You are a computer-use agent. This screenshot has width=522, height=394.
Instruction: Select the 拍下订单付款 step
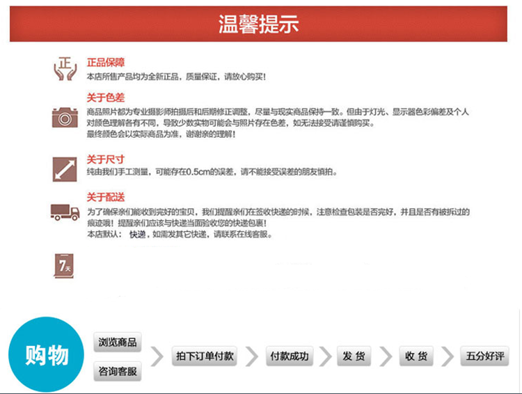(204, 356)
